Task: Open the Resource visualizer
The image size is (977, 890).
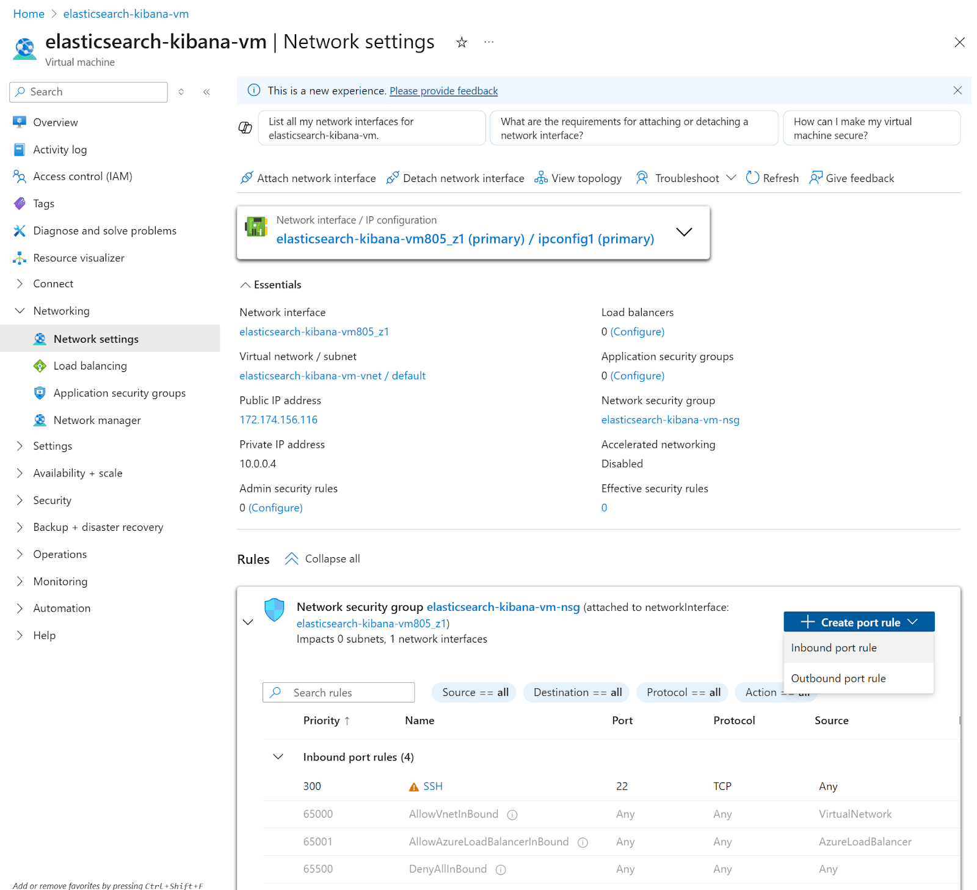Action: tap(78, 257)
